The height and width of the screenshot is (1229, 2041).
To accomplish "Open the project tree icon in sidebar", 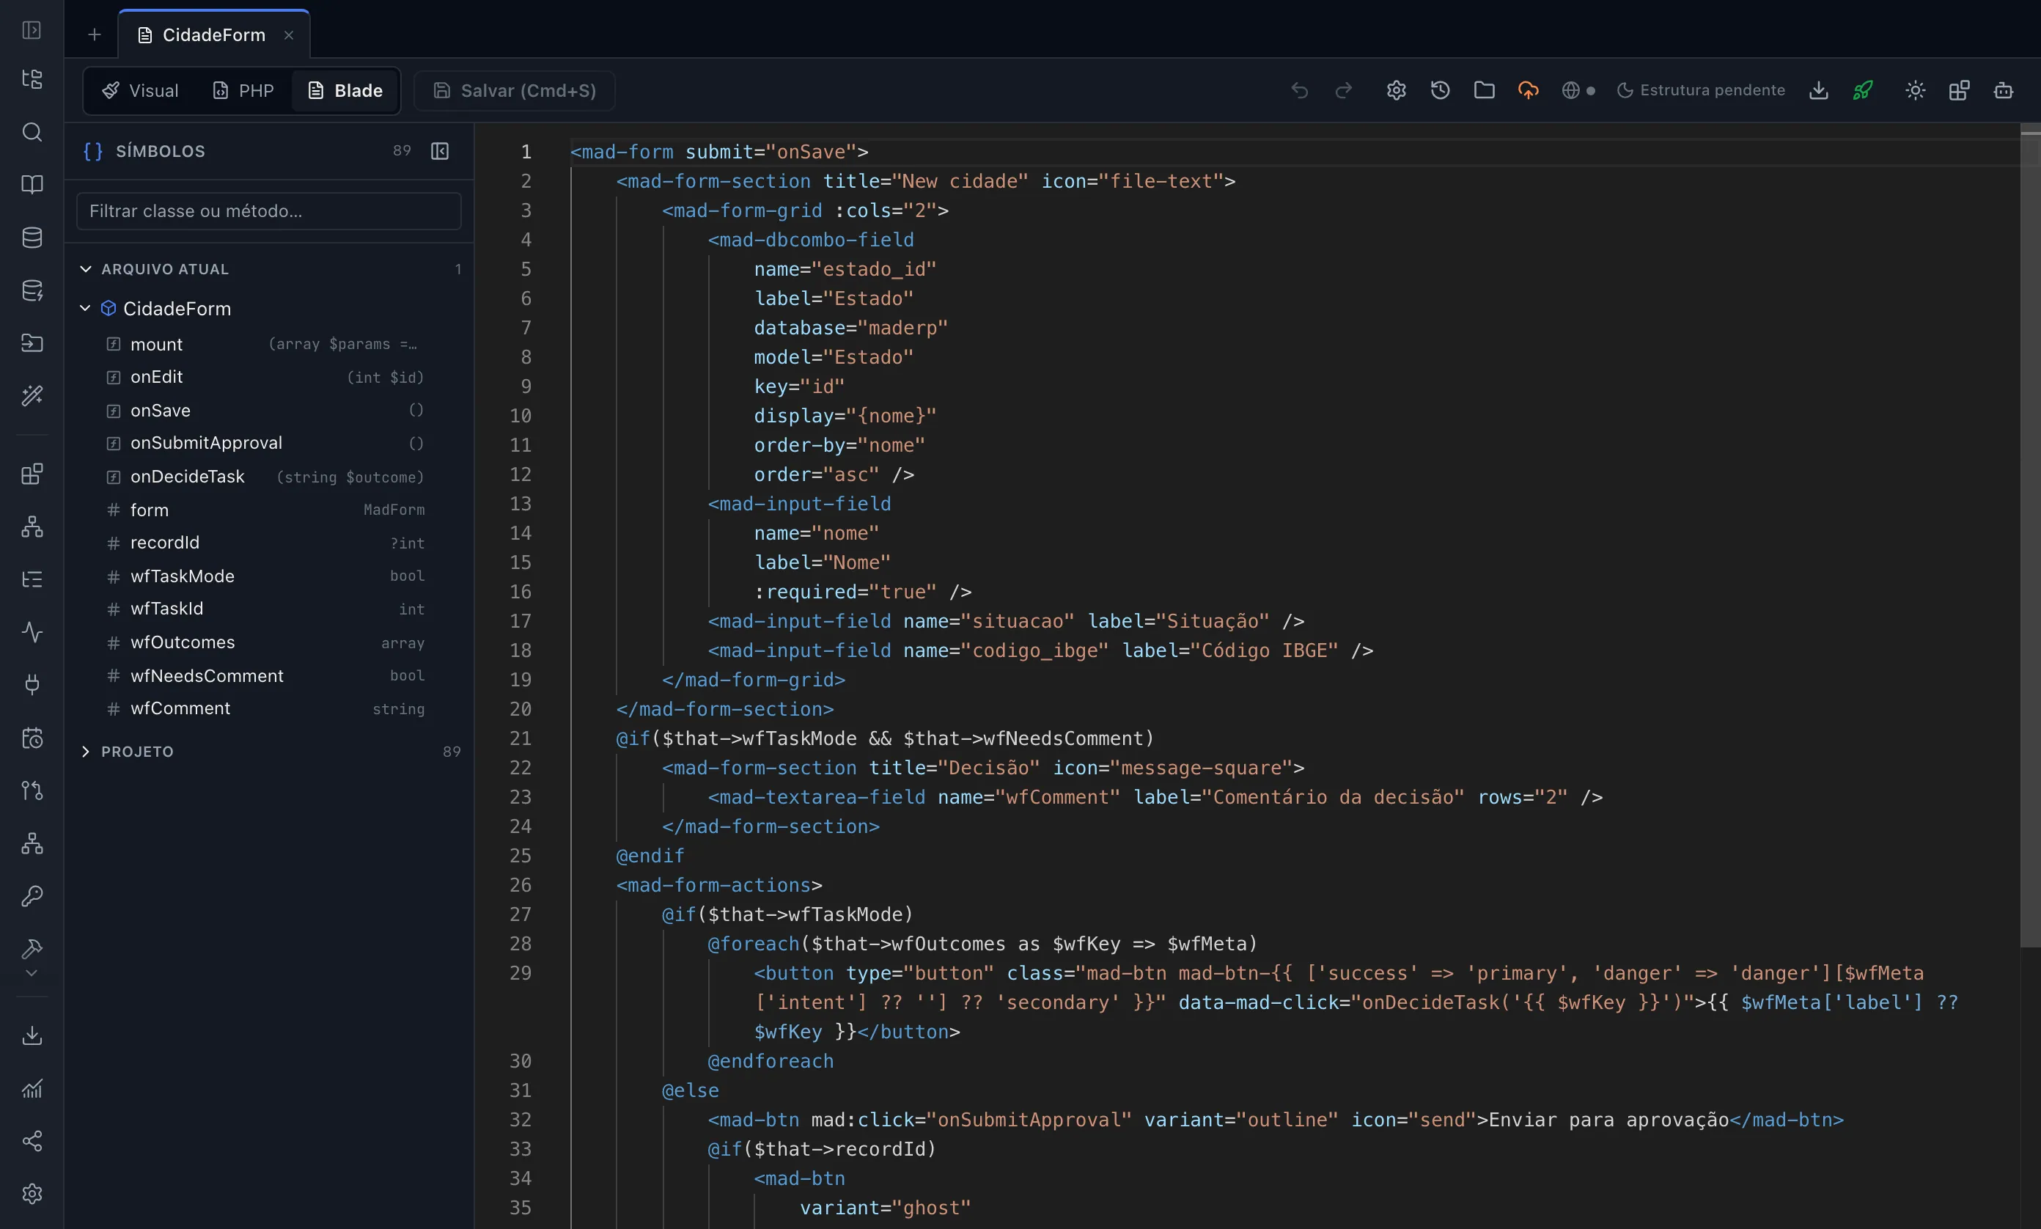I will tap(32, 79).
